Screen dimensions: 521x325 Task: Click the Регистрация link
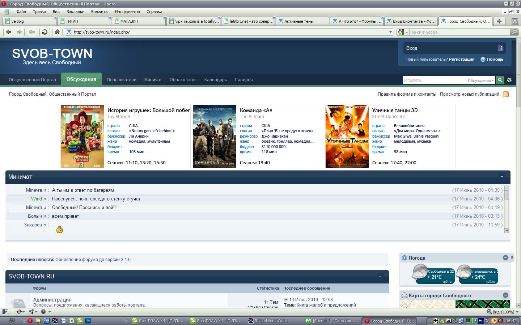[x=462, y=60]
